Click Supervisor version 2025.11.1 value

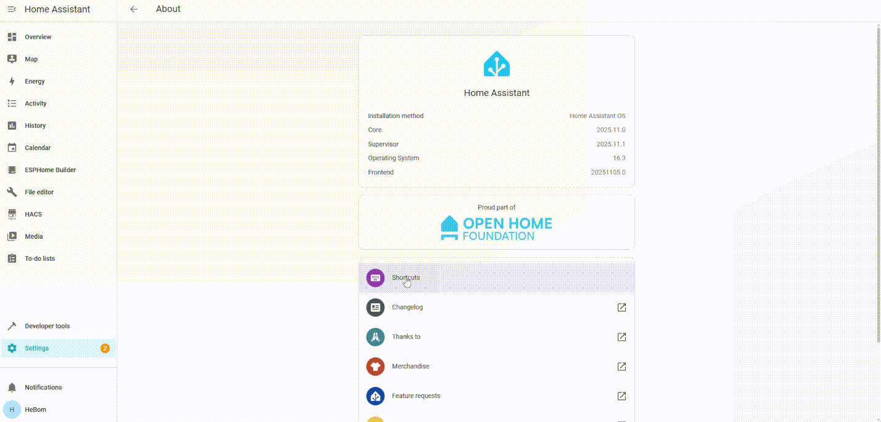point(611,144)
